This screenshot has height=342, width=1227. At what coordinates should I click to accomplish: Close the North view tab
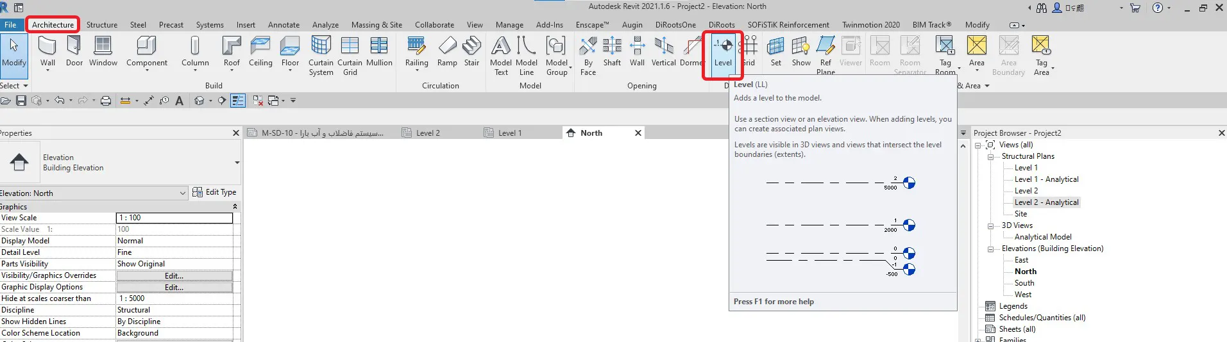[638, 133]
